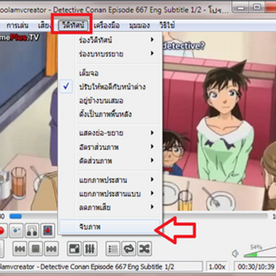Select อยู่ข้างบนเสมo always on top option

109,100
